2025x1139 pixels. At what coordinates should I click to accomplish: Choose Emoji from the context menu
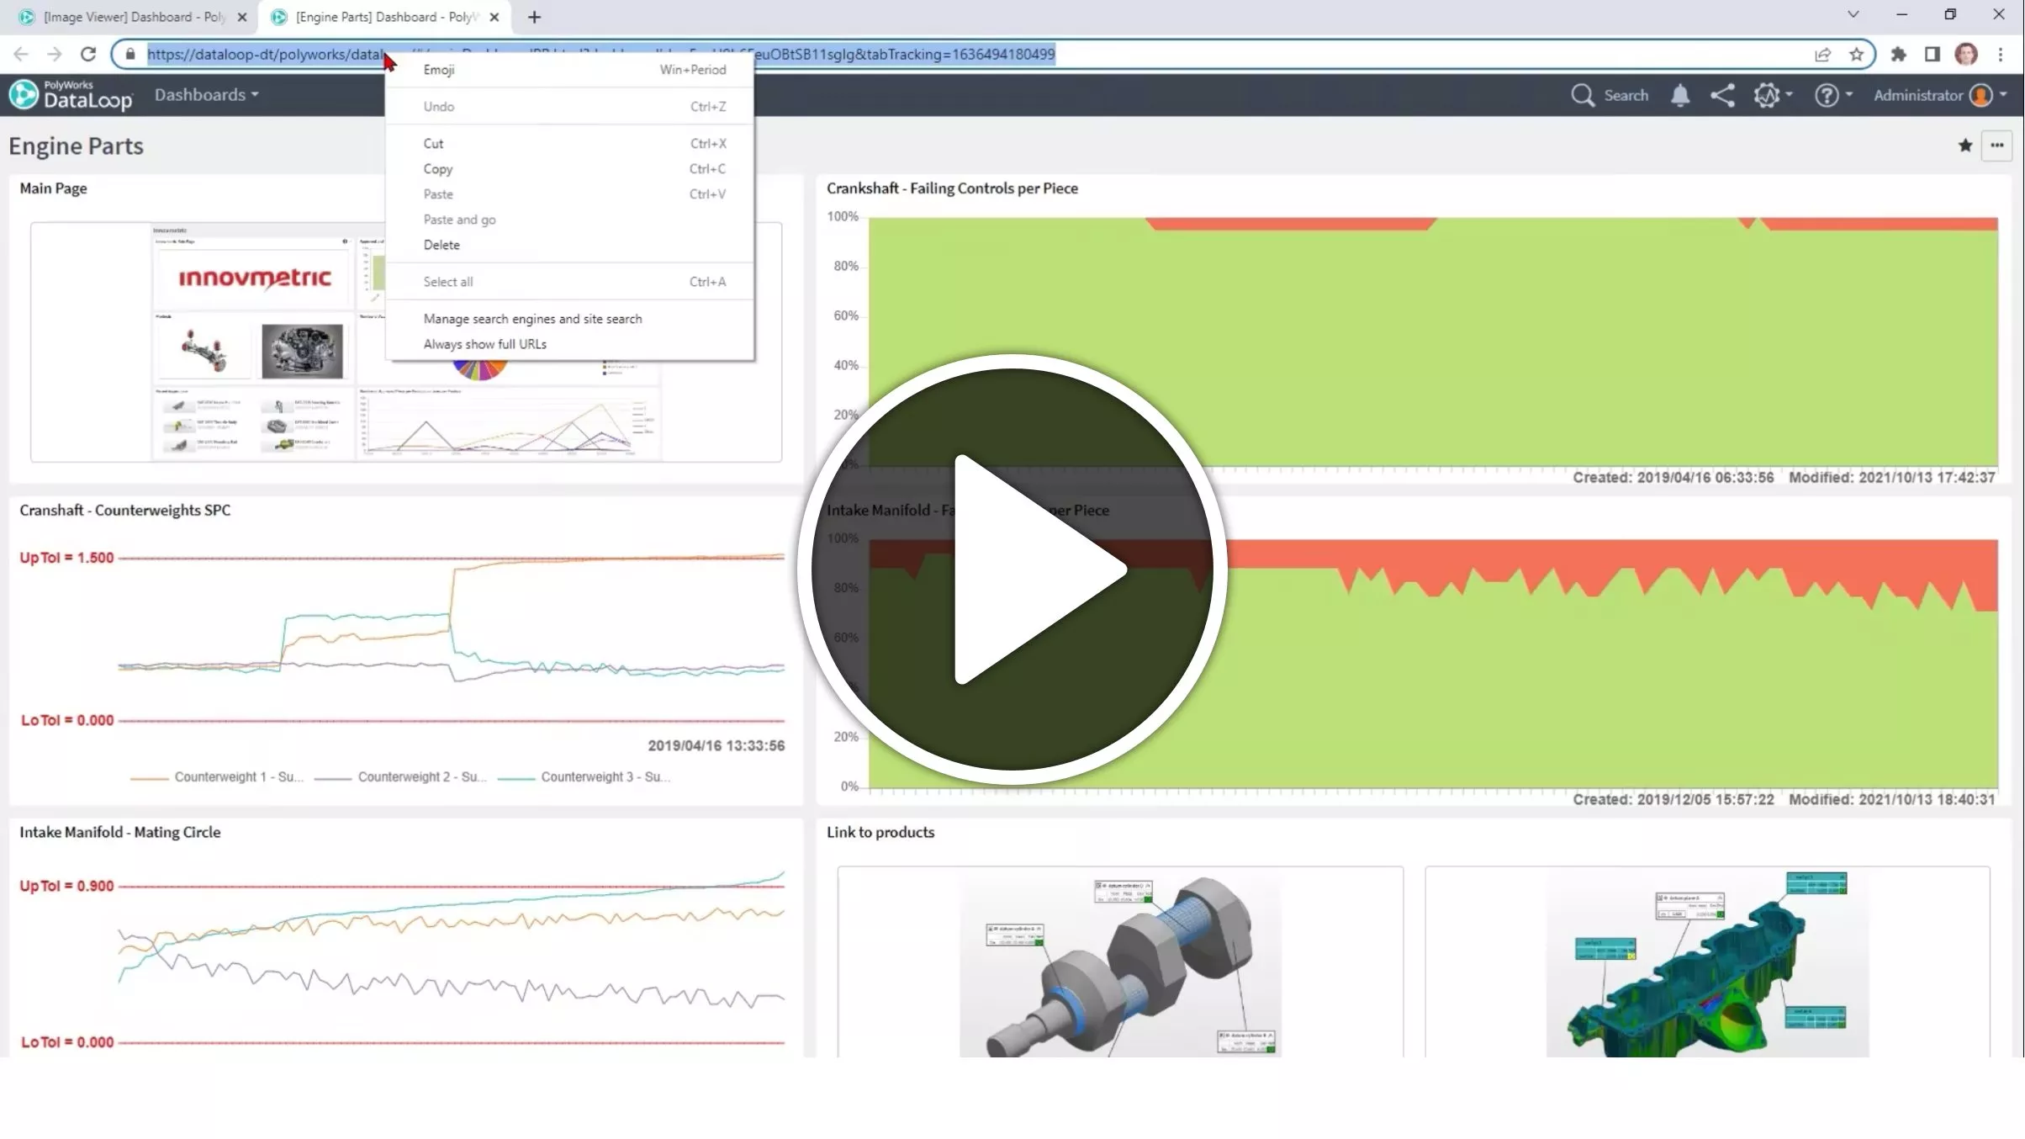tap(569, 70)
